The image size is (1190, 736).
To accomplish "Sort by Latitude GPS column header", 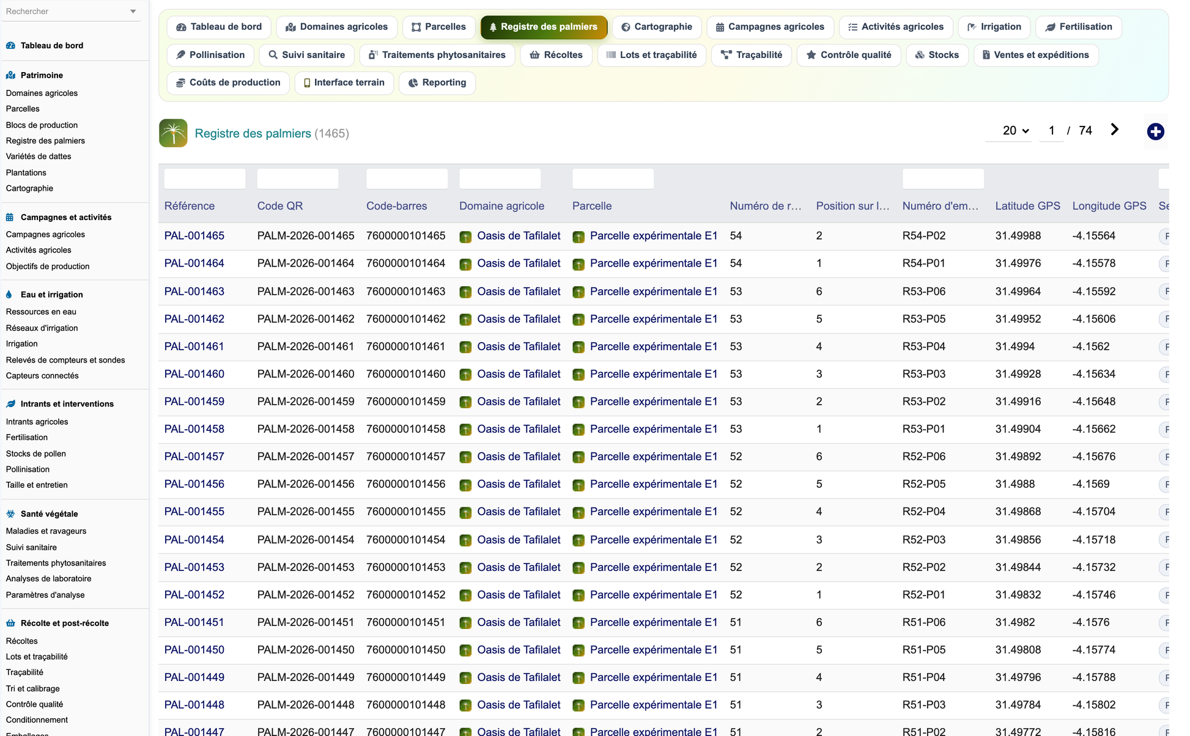I will [1028, 206].
